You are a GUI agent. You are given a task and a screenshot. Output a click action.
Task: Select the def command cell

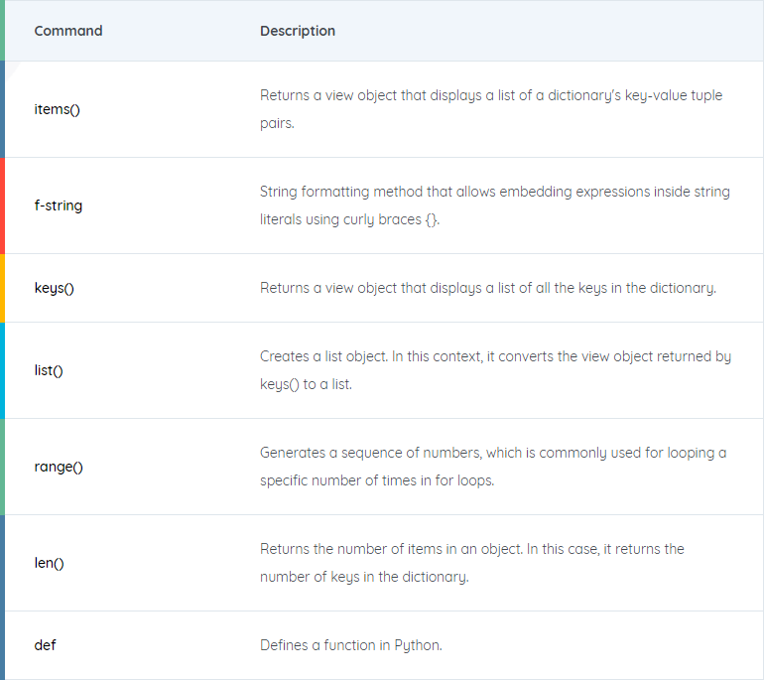45,645
